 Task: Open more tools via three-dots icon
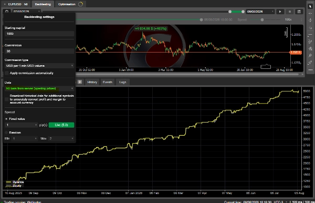[310, 70]
